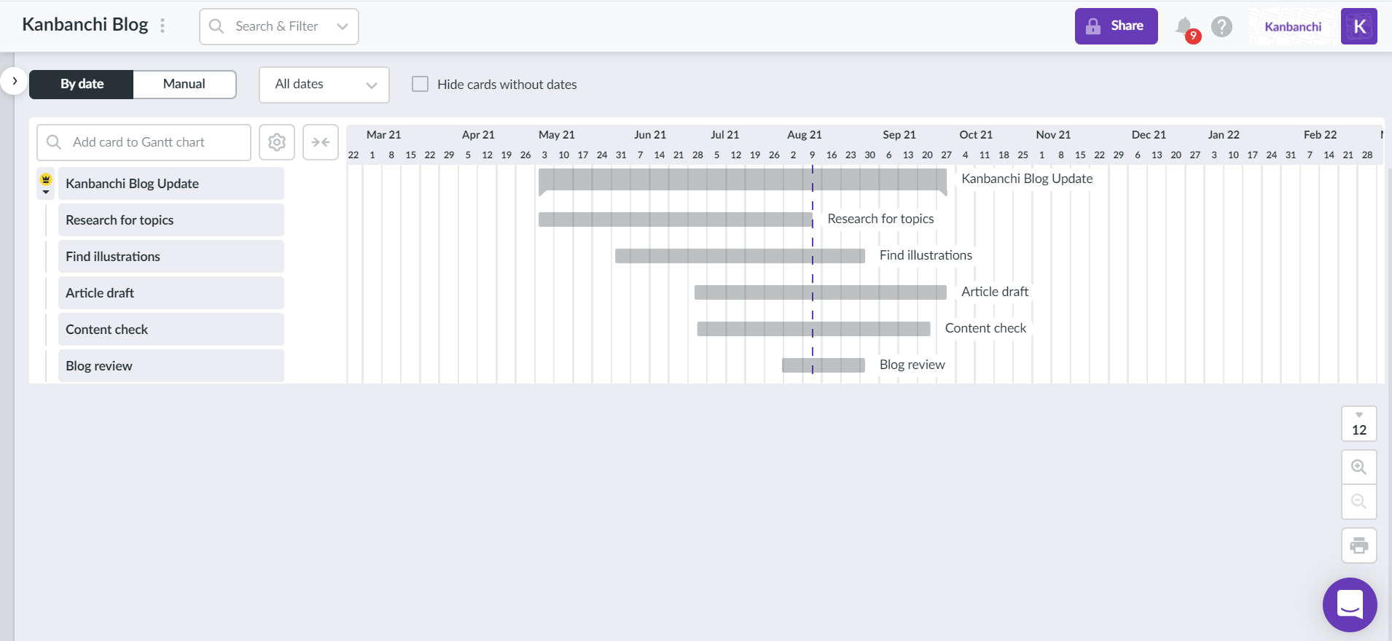The width and height of the screenshot is (1392, 641).
Task: Click the Content check label in timeline
Action: 985,328
